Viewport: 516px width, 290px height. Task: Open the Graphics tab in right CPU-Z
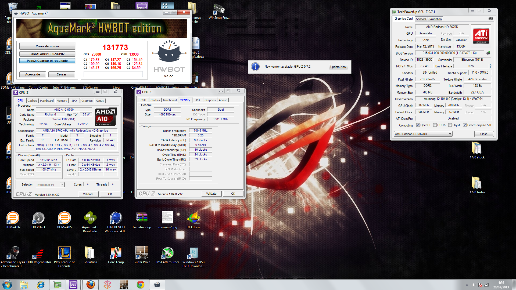[x=210, y=100]
